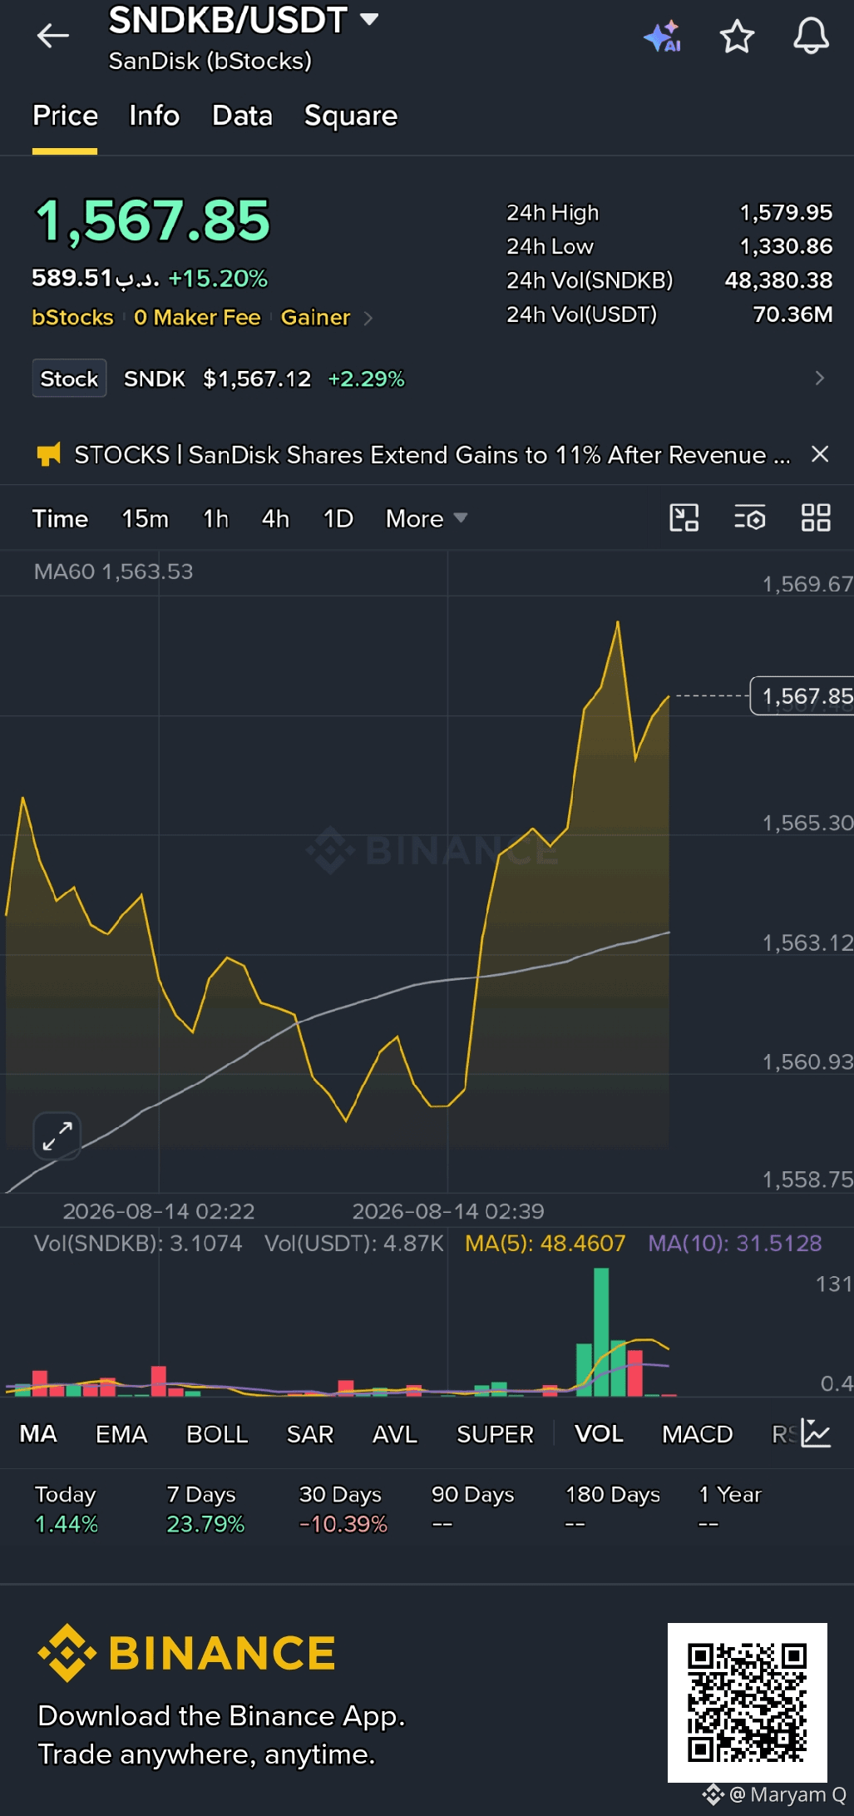Select the 15m chart interval

(x=145, y=518)
